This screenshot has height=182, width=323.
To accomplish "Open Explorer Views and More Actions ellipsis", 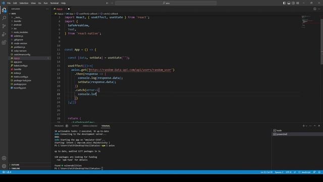I will click(x=47, y=9).
